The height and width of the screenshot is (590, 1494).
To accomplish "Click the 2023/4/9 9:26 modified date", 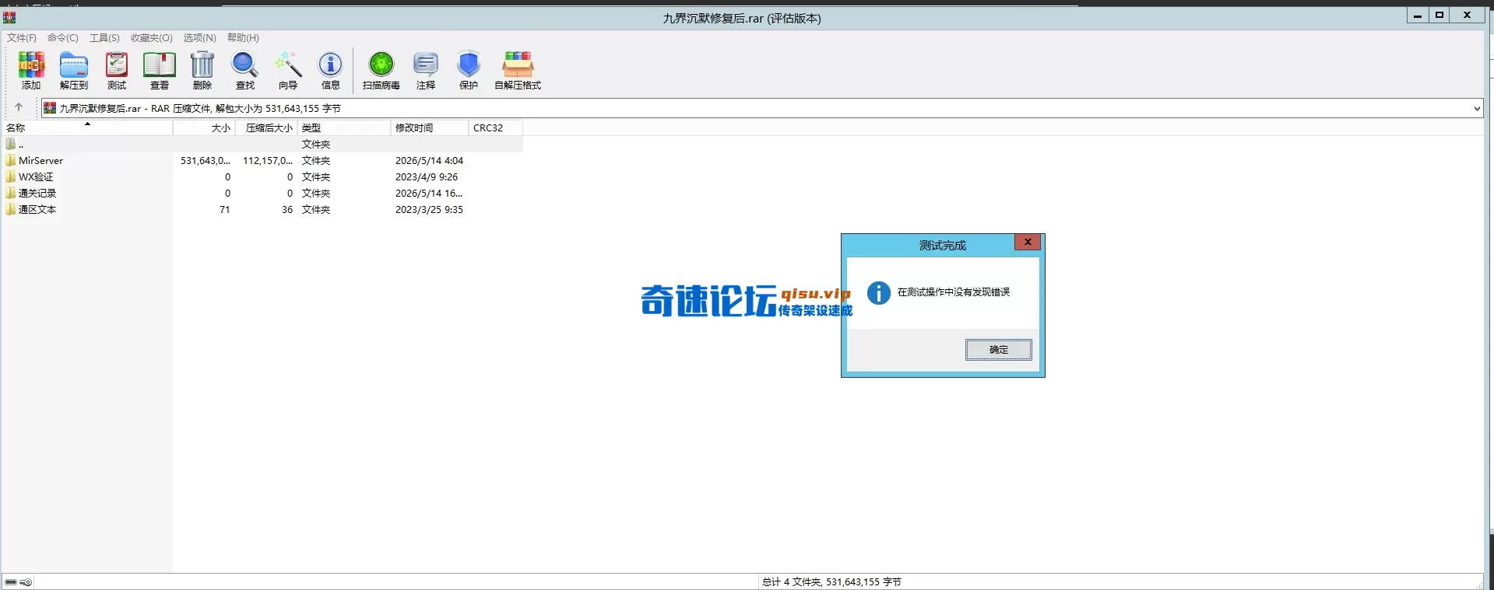I will pyautogui.click(x=427, y=176).
